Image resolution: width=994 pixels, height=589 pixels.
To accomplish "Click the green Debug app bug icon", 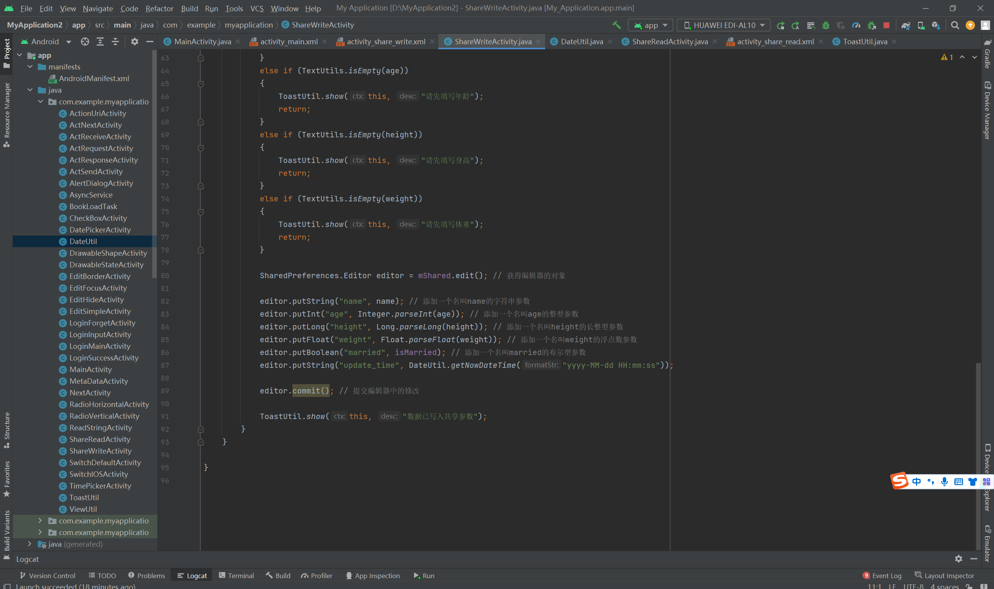I will (825, 25).
